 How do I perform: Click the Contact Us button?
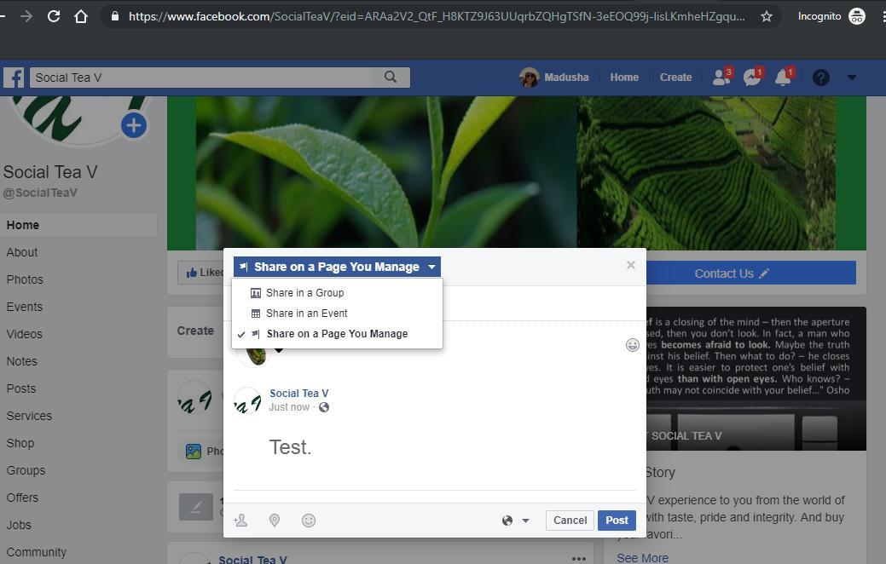coord(751,273)
